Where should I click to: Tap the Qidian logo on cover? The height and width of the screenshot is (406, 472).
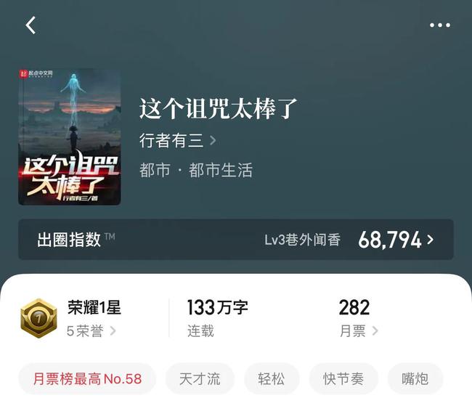(36, 73)
